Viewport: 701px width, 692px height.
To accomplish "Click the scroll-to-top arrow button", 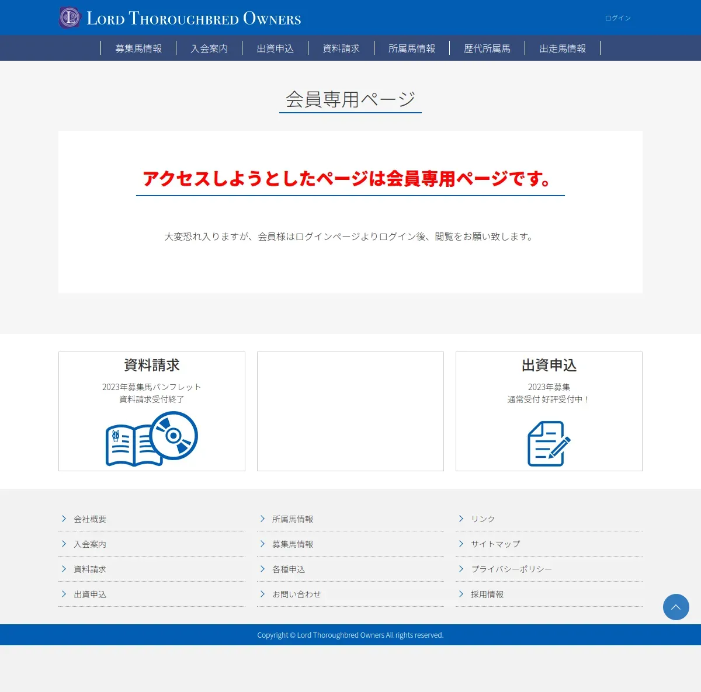I will coord(676,607).
